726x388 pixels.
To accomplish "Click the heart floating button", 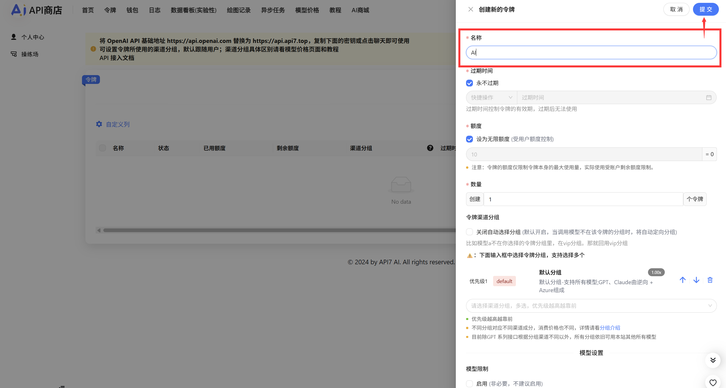I will pyautogui.click(x=713, y=383).
